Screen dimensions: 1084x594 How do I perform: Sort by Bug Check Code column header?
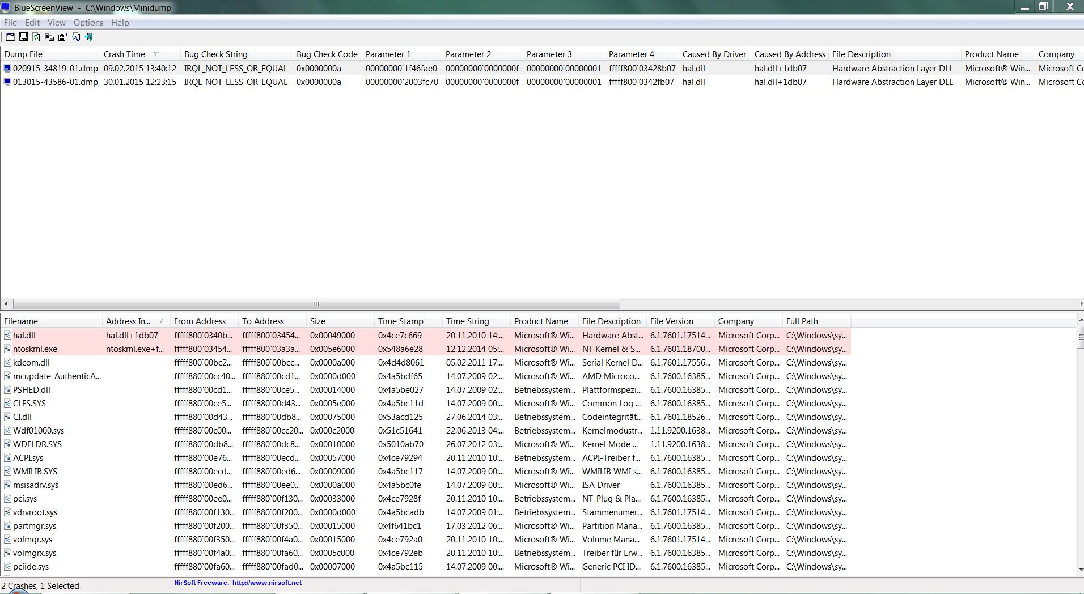[x=327, y=54]
